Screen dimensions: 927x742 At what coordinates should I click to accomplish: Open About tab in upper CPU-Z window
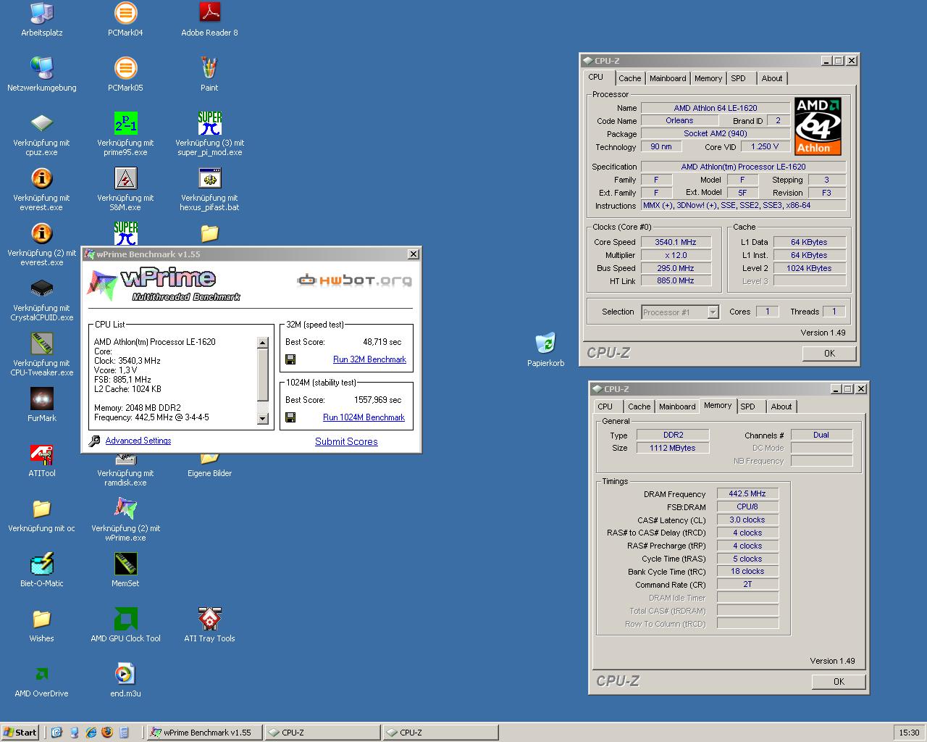[771, 78]
